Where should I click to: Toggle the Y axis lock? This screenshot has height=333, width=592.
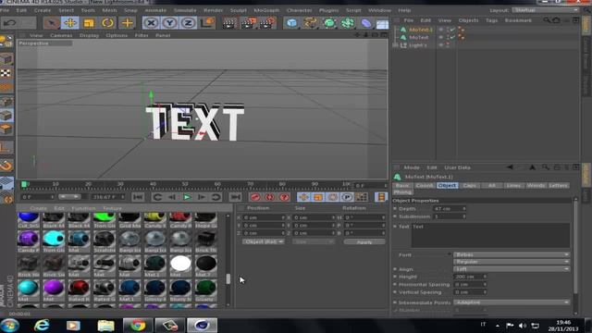[169, 23]
